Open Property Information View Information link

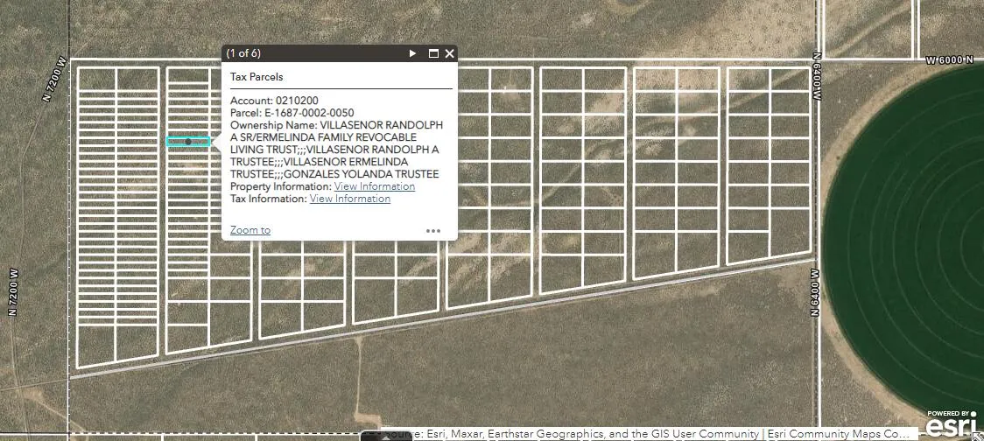(x=374, y=186)
